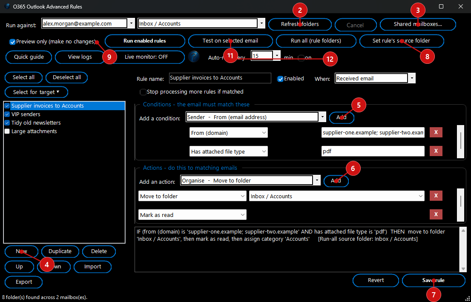Create a New rule
Viewport: 471px width, 302px height.
21,251
